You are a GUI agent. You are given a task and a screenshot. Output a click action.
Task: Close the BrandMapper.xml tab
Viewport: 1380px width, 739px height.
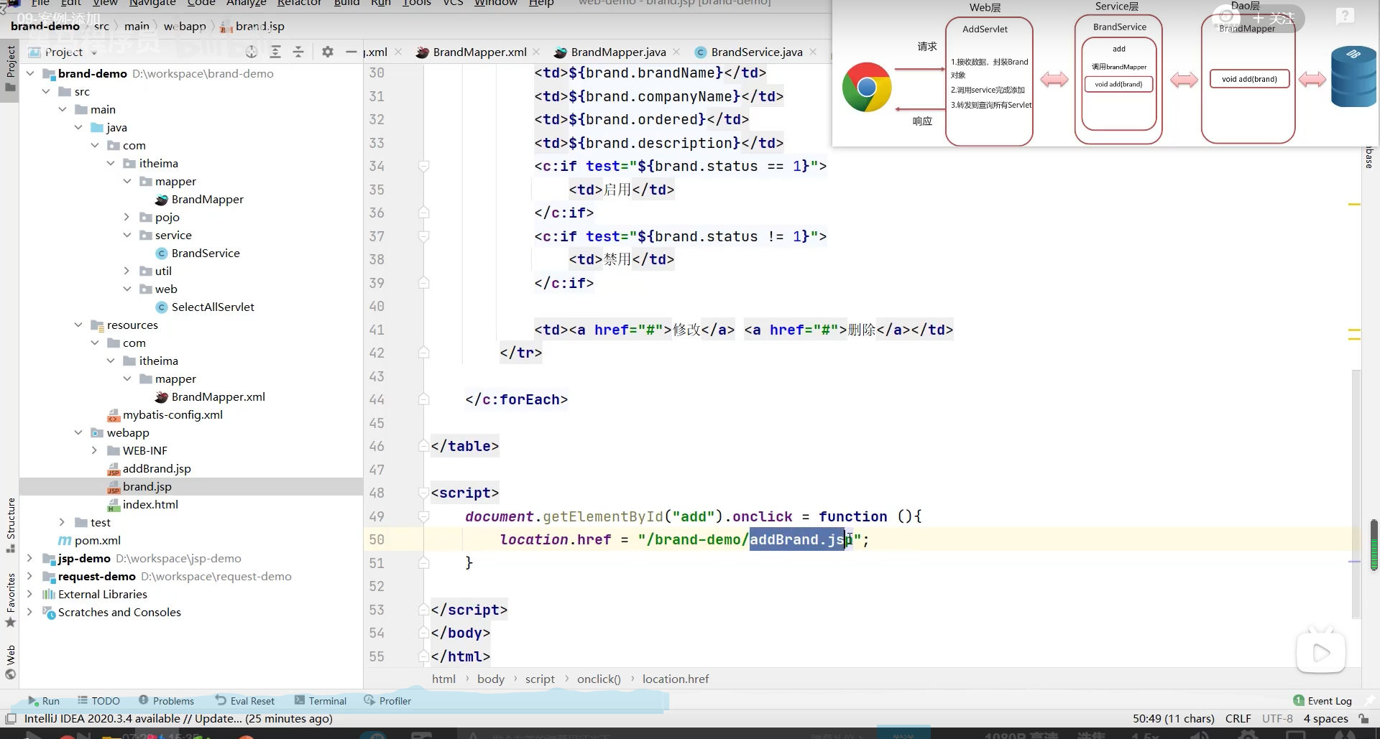pos(538,52)
